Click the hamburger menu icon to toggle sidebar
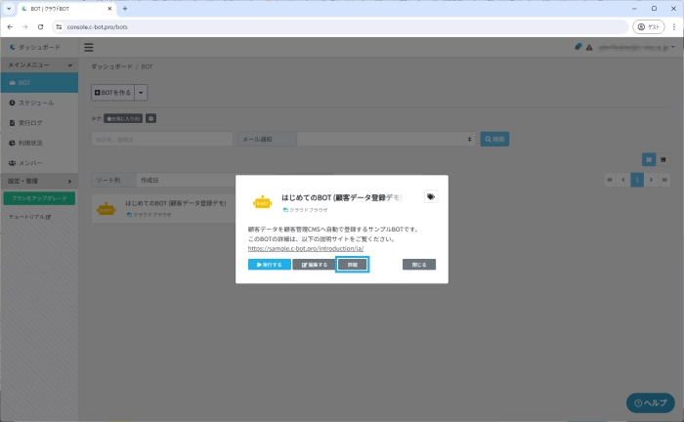This screenshot has width=684, height=422. (x=89, y=47)
